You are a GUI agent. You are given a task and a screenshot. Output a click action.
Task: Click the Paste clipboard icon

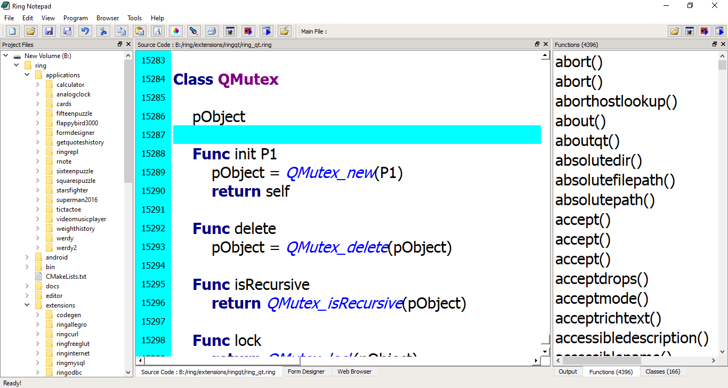coord(139,31)
